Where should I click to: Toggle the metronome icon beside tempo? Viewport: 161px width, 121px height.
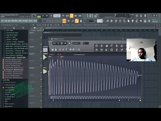[x=63, y=16]
